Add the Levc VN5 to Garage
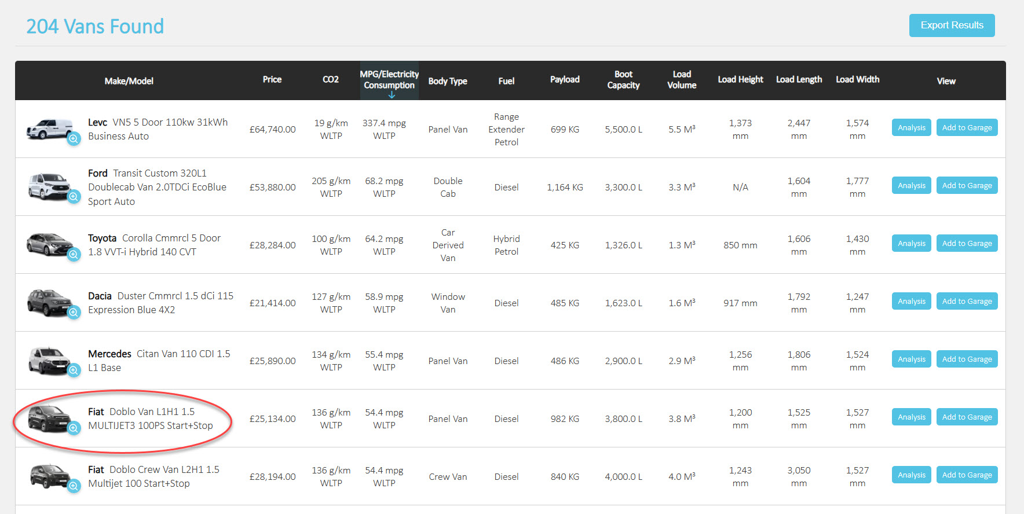Screen dimensions: 1024x514 click(967, 127)
